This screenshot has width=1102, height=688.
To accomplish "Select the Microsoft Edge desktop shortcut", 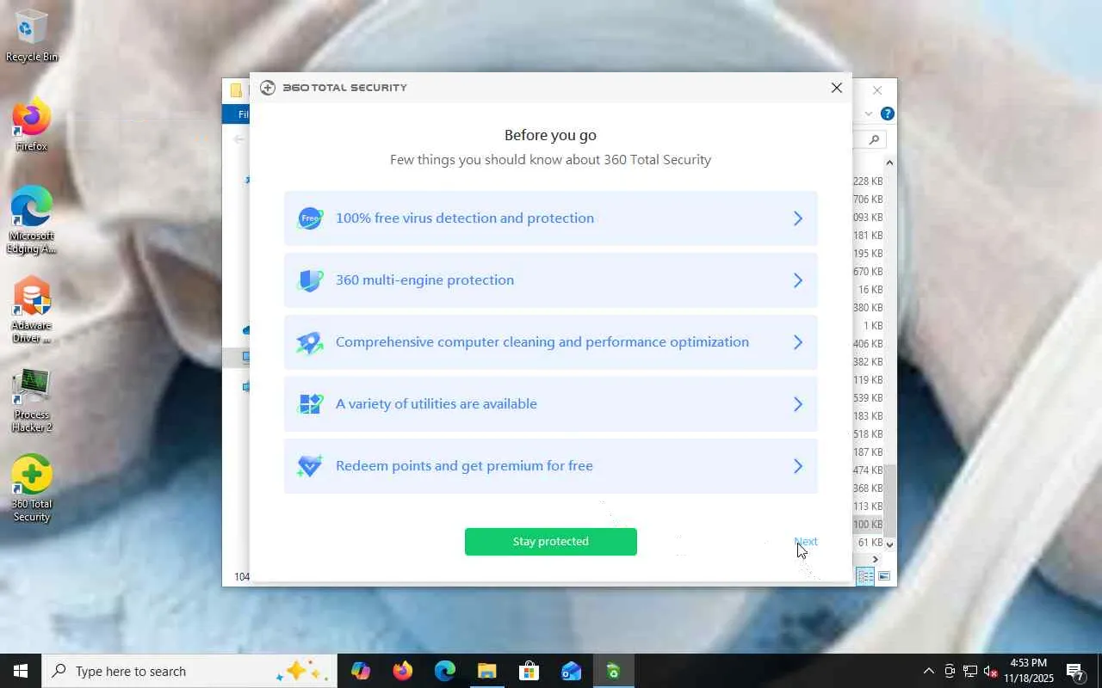I will tap(32, 220).
